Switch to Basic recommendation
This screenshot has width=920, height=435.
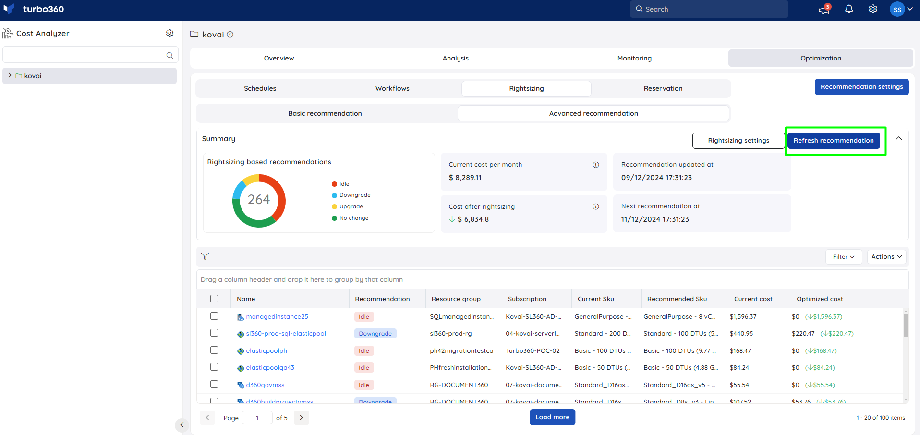click(325, 113)
